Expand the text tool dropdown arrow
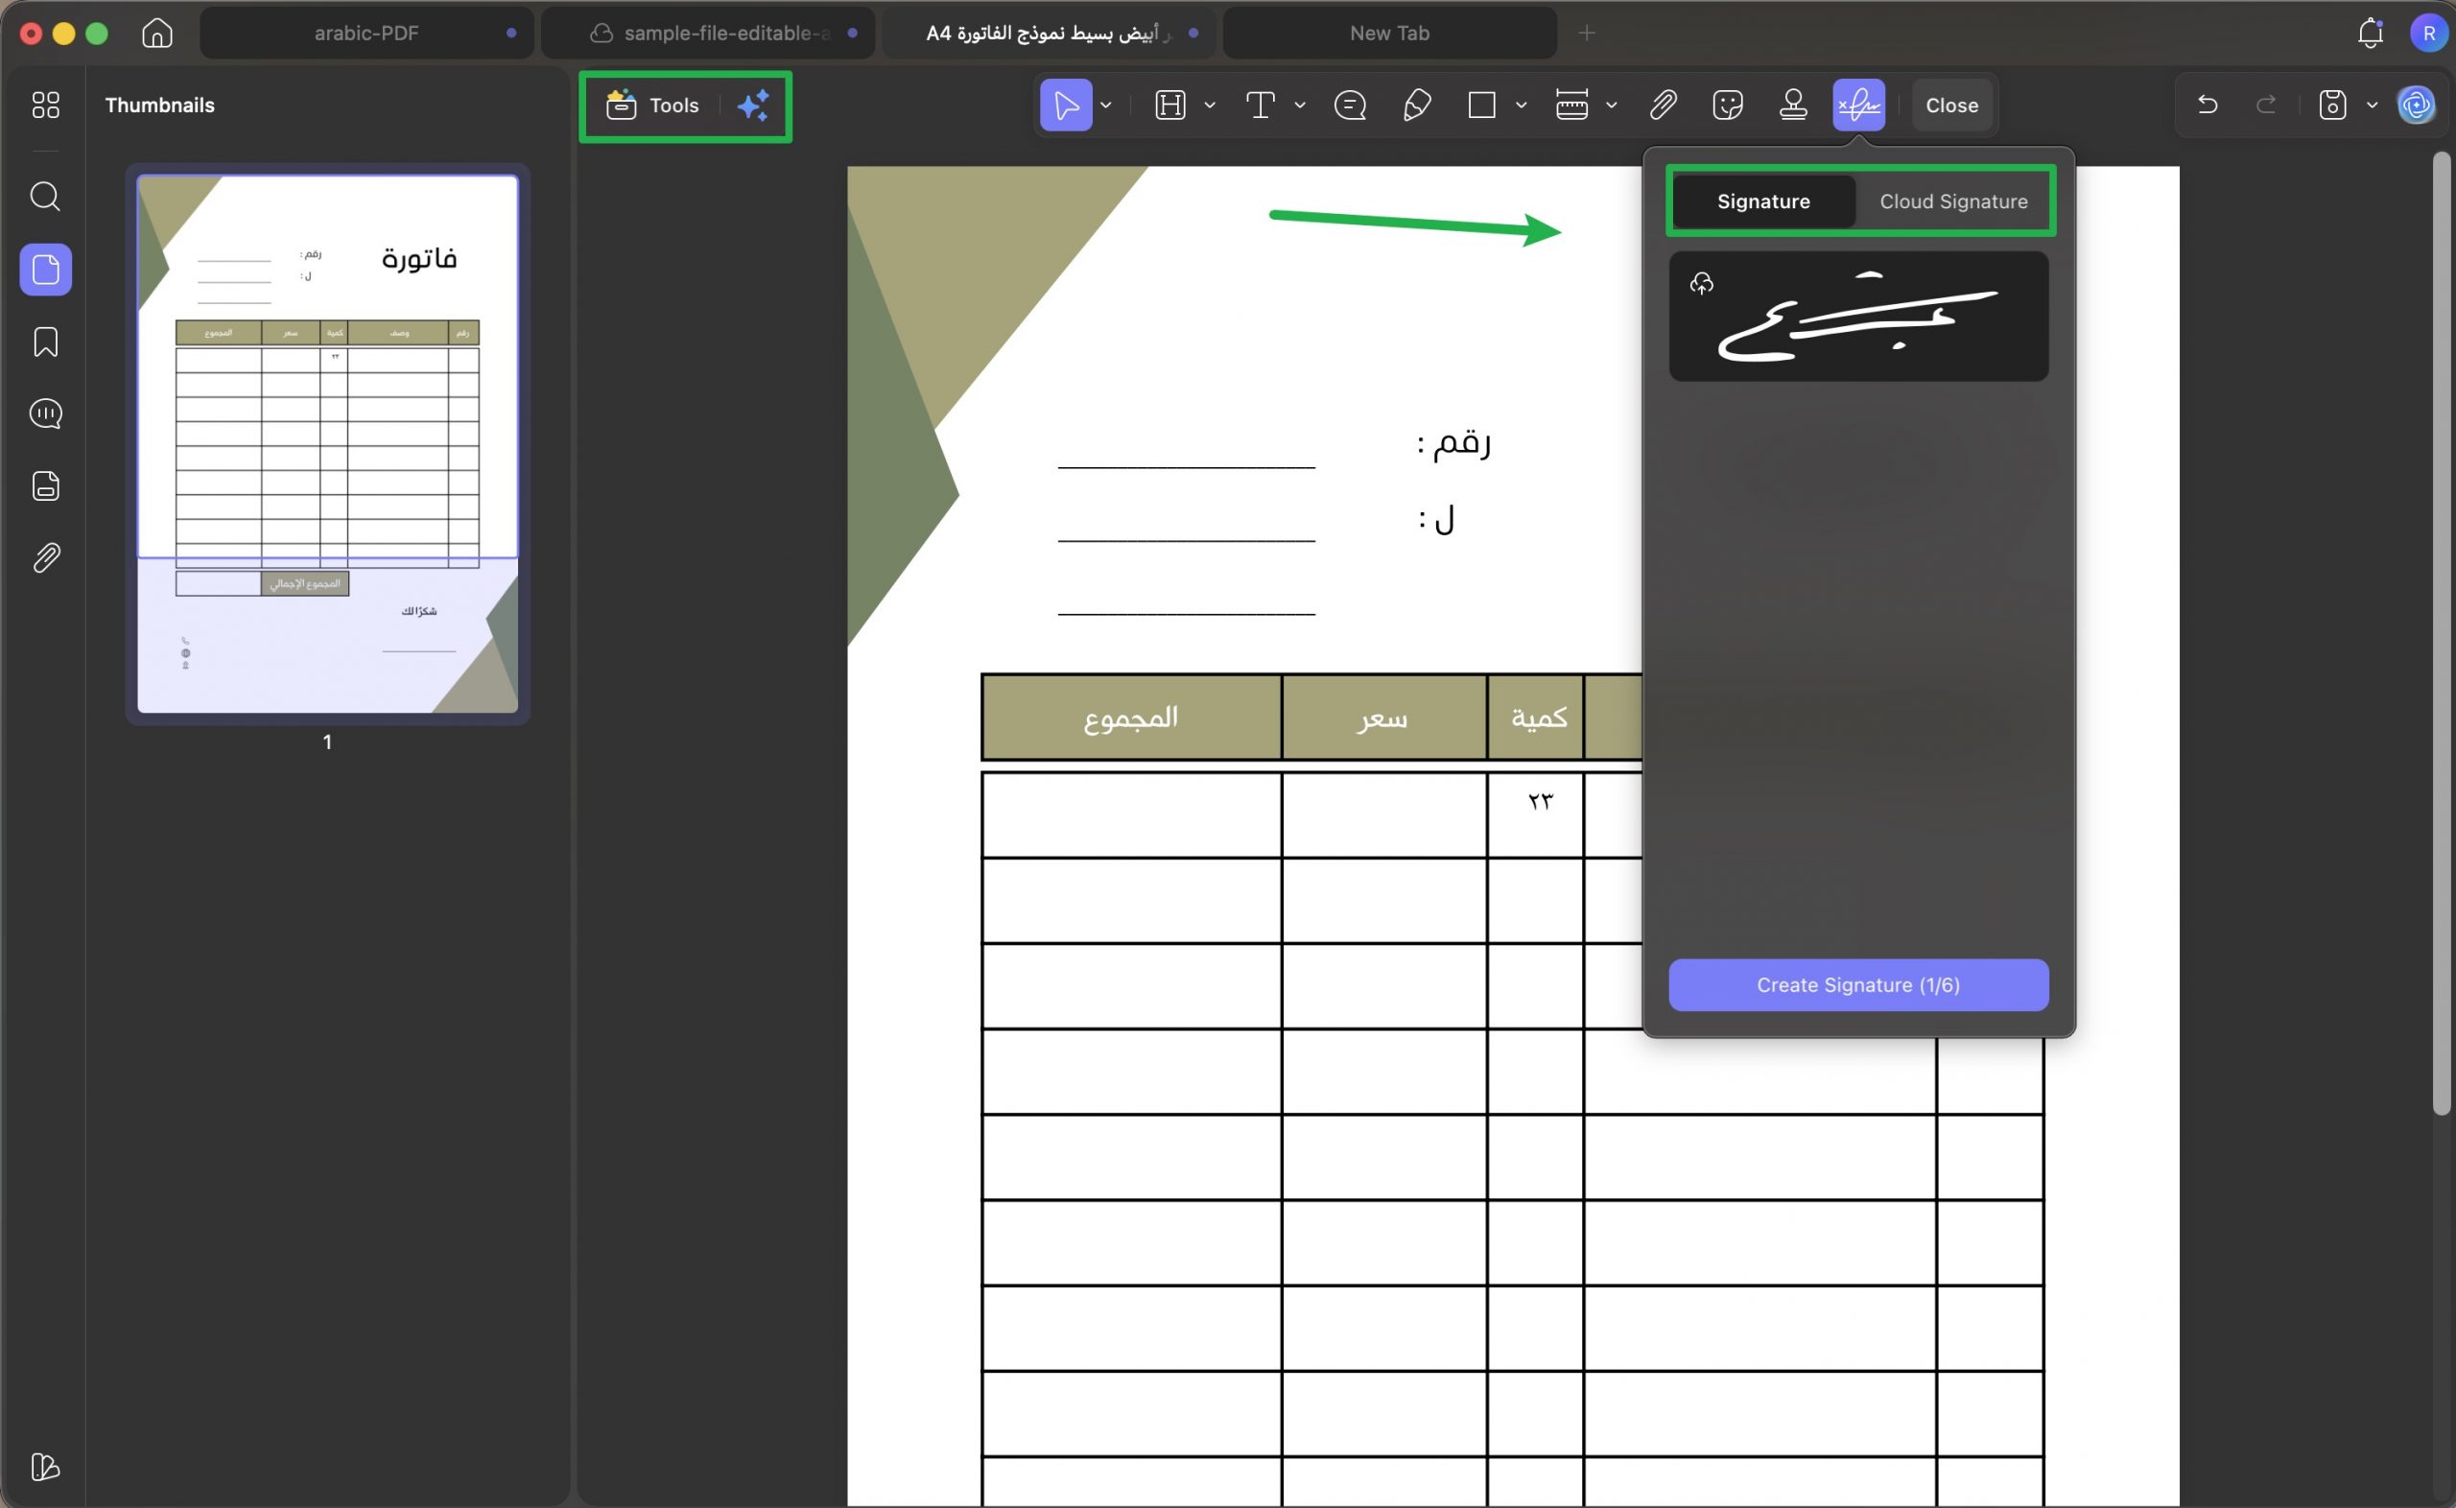The width and height of the screenshot is (2456, 1508). coord(1299,105)
